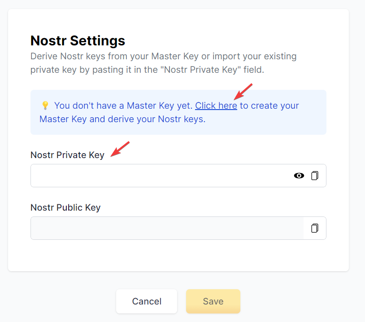Image resolution: width=365 pixels, height=322 pixels.
Task: Select the Nostr Public Key field
Action: tap(167, 228)
